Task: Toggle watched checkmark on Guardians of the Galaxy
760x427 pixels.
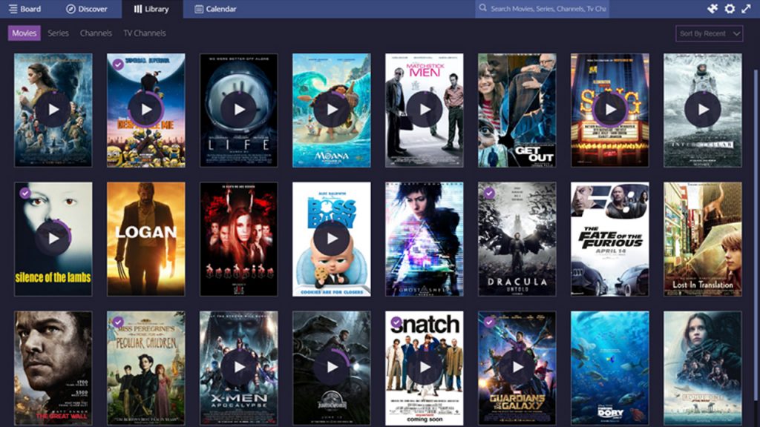Action: (x=489, y=322)
